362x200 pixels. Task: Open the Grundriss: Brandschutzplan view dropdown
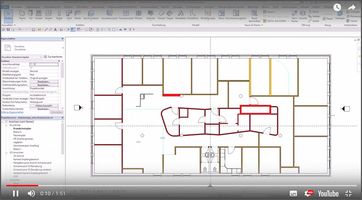coord(41,57)
